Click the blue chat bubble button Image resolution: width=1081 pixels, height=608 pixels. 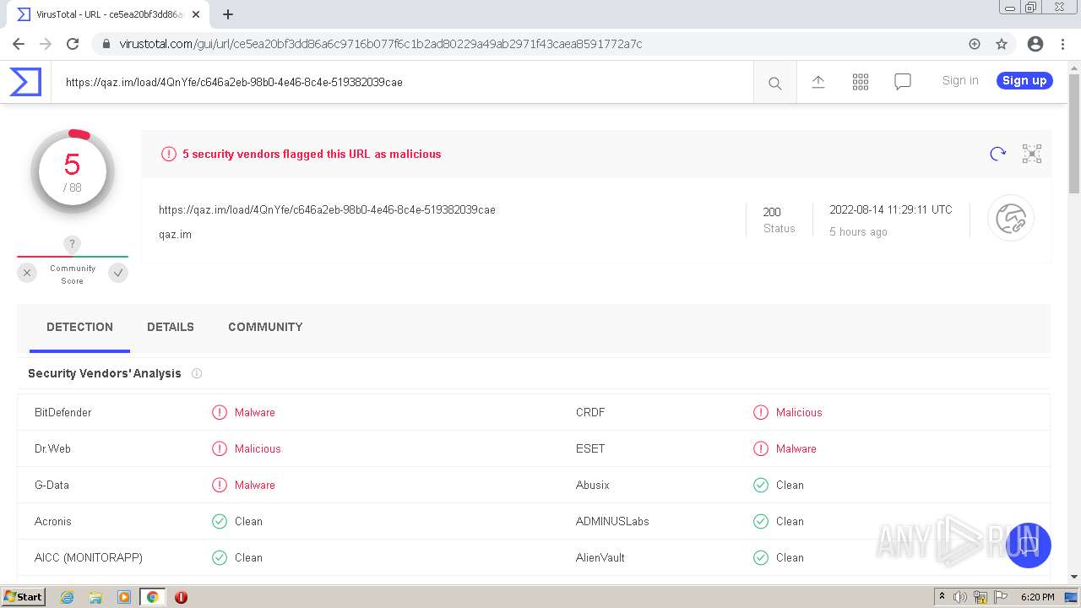point(1028,546)
